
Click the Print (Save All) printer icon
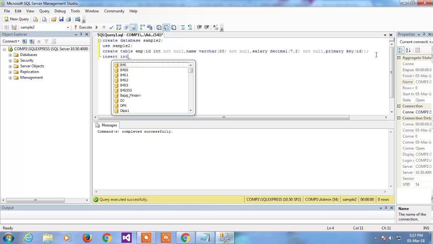(x=68, y=19)
